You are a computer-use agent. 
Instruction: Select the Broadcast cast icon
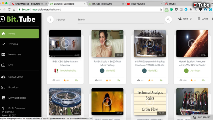tap(3, 87)
